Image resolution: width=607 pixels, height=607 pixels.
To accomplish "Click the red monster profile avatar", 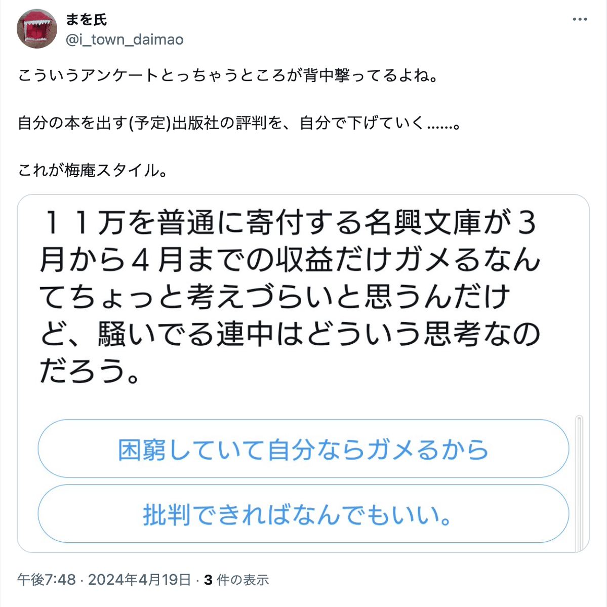I will [37, 29].
